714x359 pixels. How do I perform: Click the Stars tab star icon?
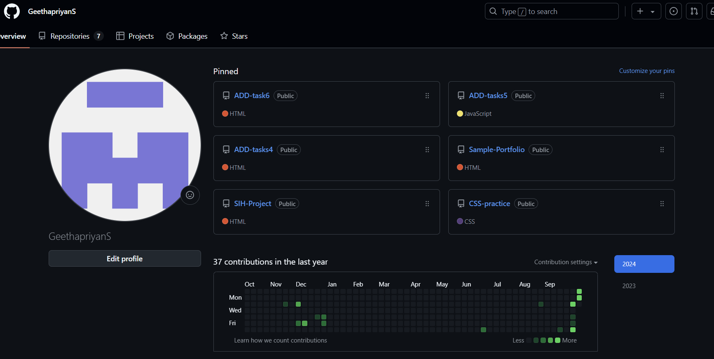pos(224,36)
